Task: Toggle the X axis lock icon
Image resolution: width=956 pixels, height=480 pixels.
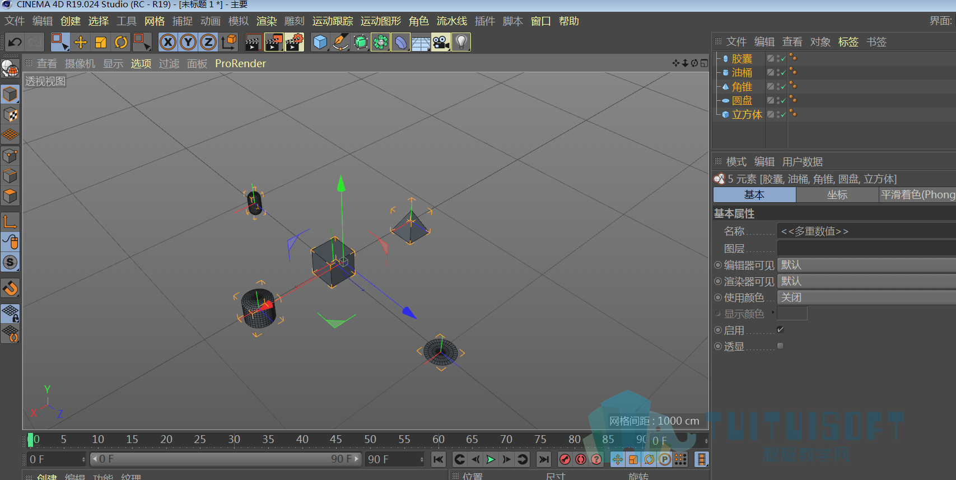Action: tap(168, 42)
